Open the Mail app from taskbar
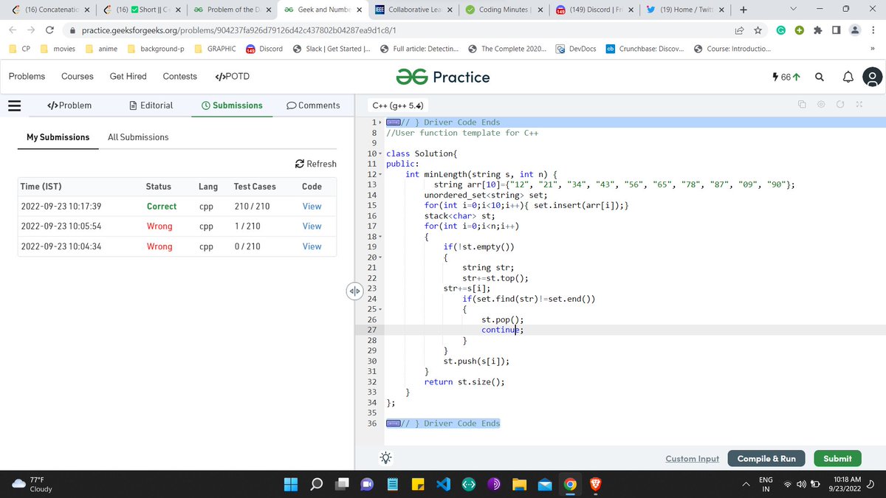Viewport: 886px width, 498px height. pyautogui.click(x=544, y=485)
